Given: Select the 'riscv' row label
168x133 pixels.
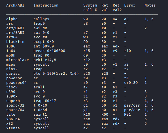Looking at the screenshot, I should click(12, 87).
